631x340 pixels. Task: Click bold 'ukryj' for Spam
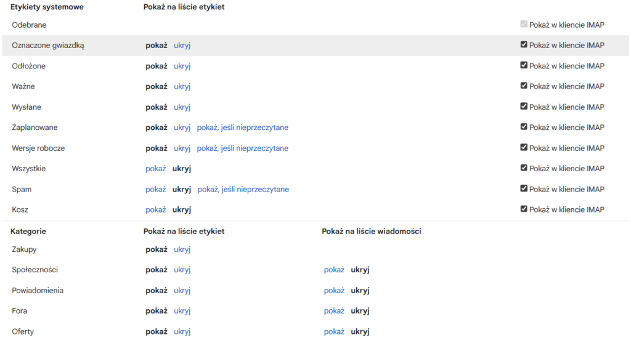[182, 189]
